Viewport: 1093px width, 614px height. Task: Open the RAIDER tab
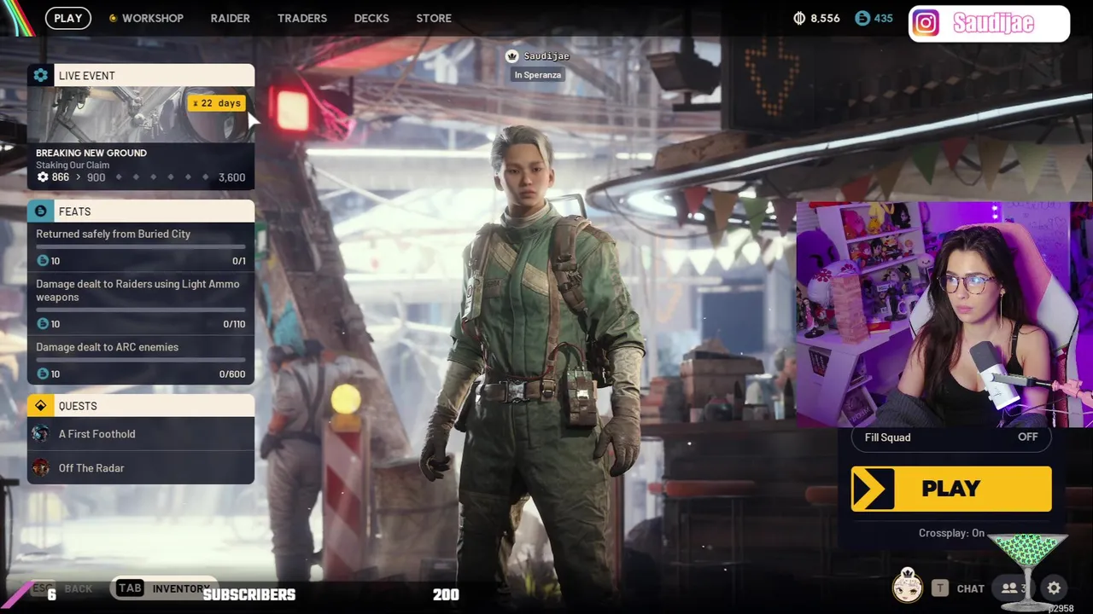(x=231, y=18)
